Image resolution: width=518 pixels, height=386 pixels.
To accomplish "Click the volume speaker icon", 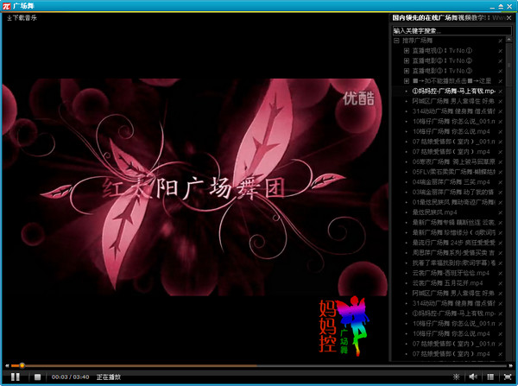I will pyautogui.click(x=473, y=377).
